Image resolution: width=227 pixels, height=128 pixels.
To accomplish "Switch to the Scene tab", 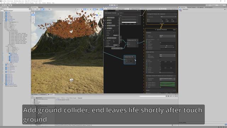I will (x=35, y=7).
